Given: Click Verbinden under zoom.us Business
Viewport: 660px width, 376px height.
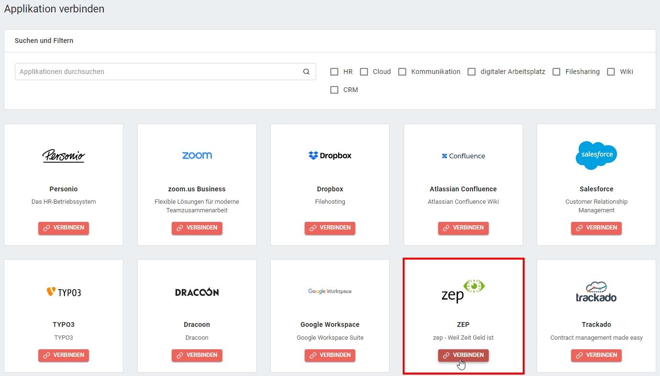Looking at the screenshot, I should click(x=197, y=228).
